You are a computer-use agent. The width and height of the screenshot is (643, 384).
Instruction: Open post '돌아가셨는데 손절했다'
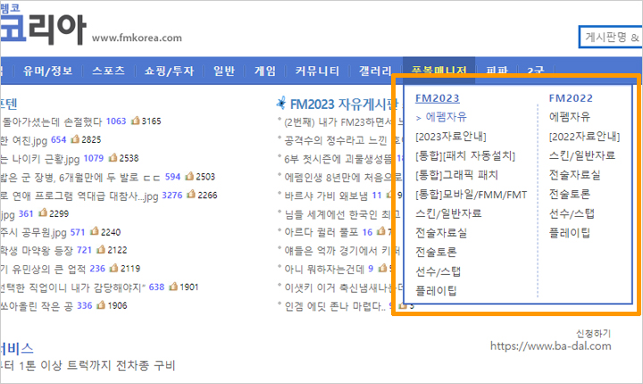[52, 121]
